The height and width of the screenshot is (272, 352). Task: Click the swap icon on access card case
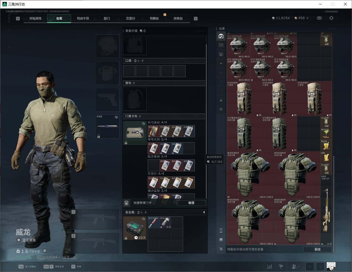[143, 124]
